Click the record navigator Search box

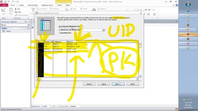(75, 106)
